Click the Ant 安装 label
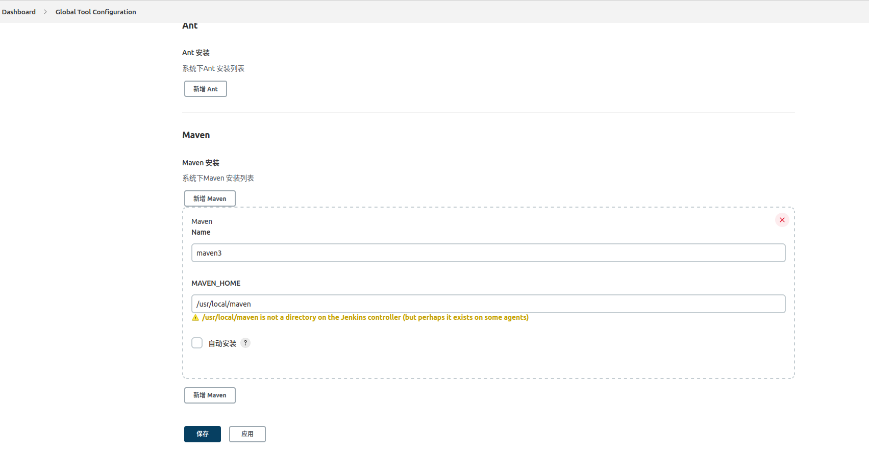Image resolution: width=869 pixels, height=452 pixels. [x=196, y=53]
